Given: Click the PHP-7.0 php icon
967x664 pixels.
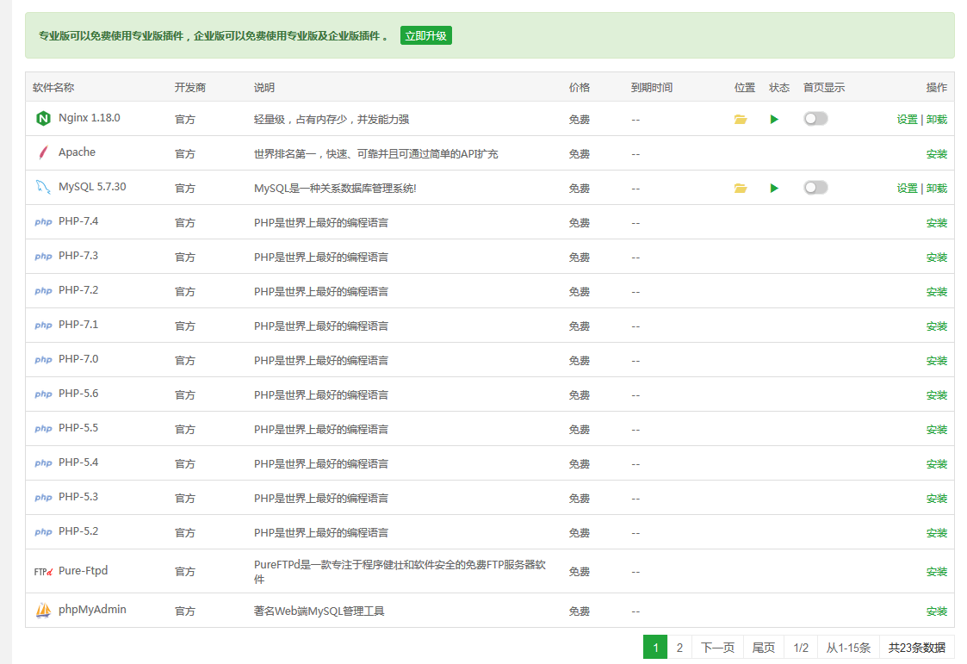Looking at the screenshot, I should coord(43,360).
